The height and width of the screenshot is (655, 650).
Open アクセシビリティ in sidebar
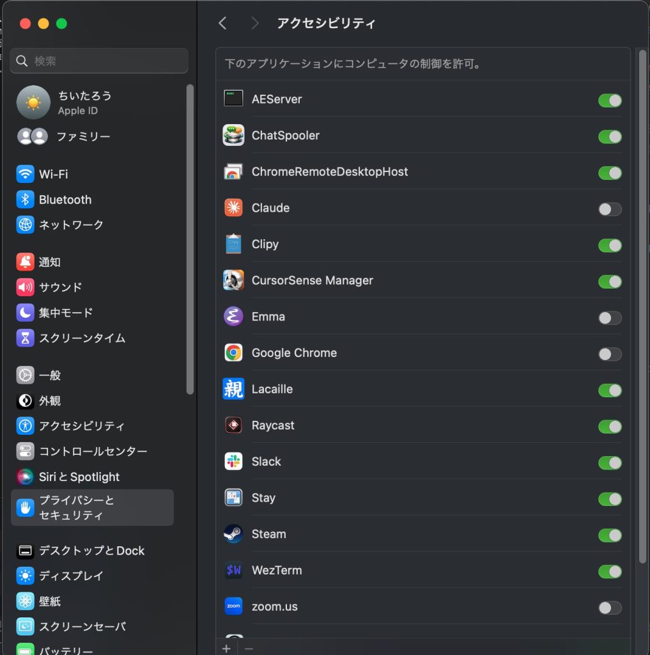(92, 425)
